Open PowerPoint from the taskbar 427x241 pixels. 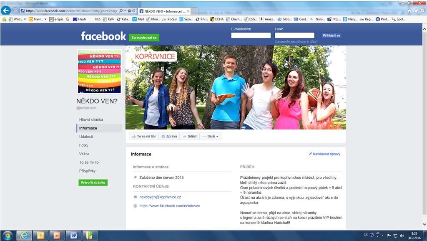(x=57, y=235)
